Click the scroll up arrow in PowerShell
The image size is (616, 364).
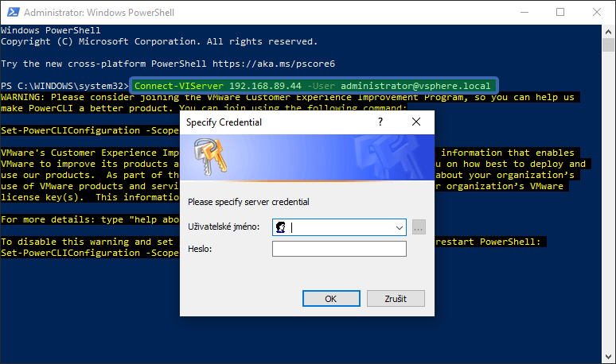[609, 32]
